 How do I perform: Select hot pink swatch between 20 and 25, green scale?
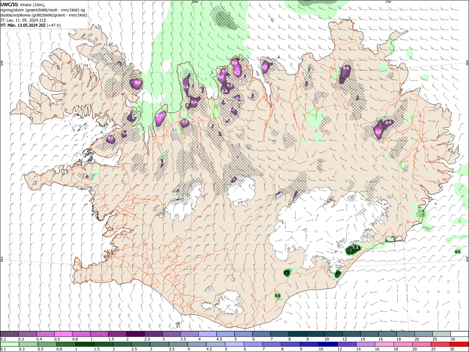pos(421,344)
